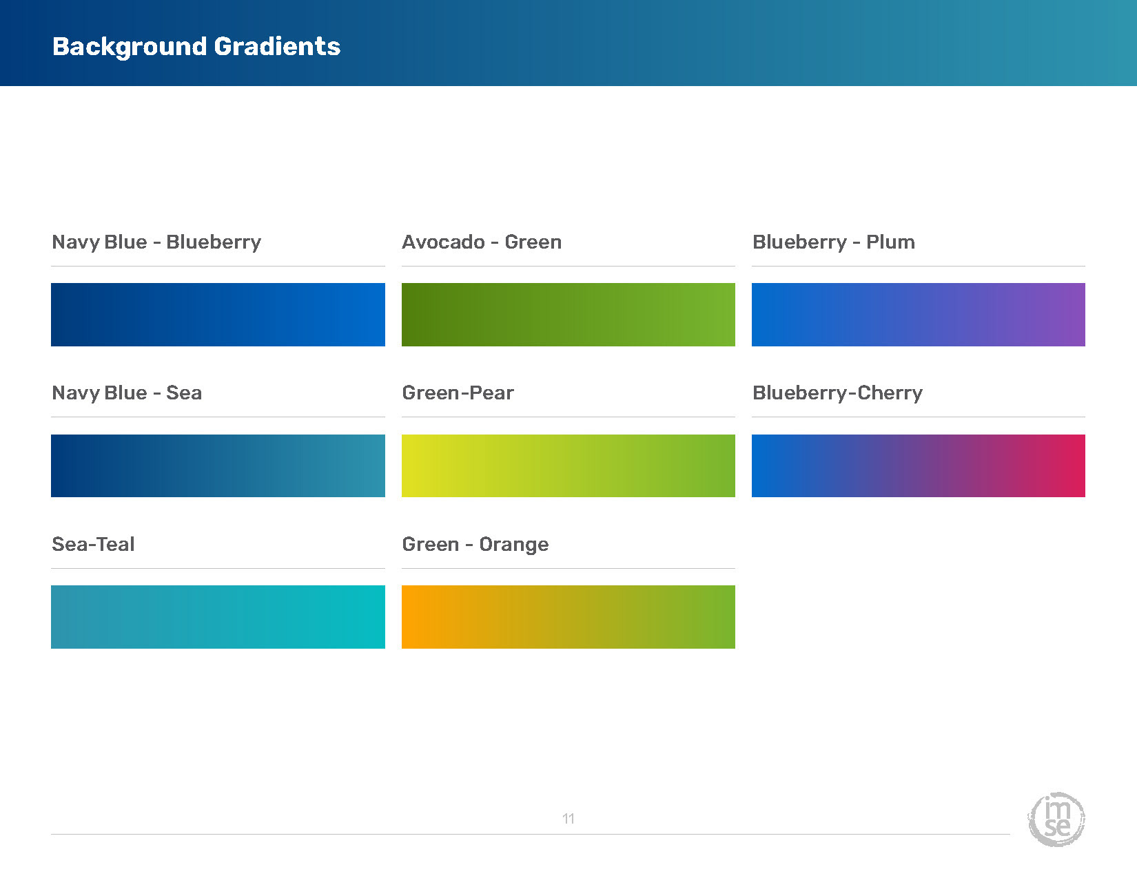Select the Blueberry-Cherry heading text
The height and width of the screenshot is (878, 1137).
tap(837, 393)
